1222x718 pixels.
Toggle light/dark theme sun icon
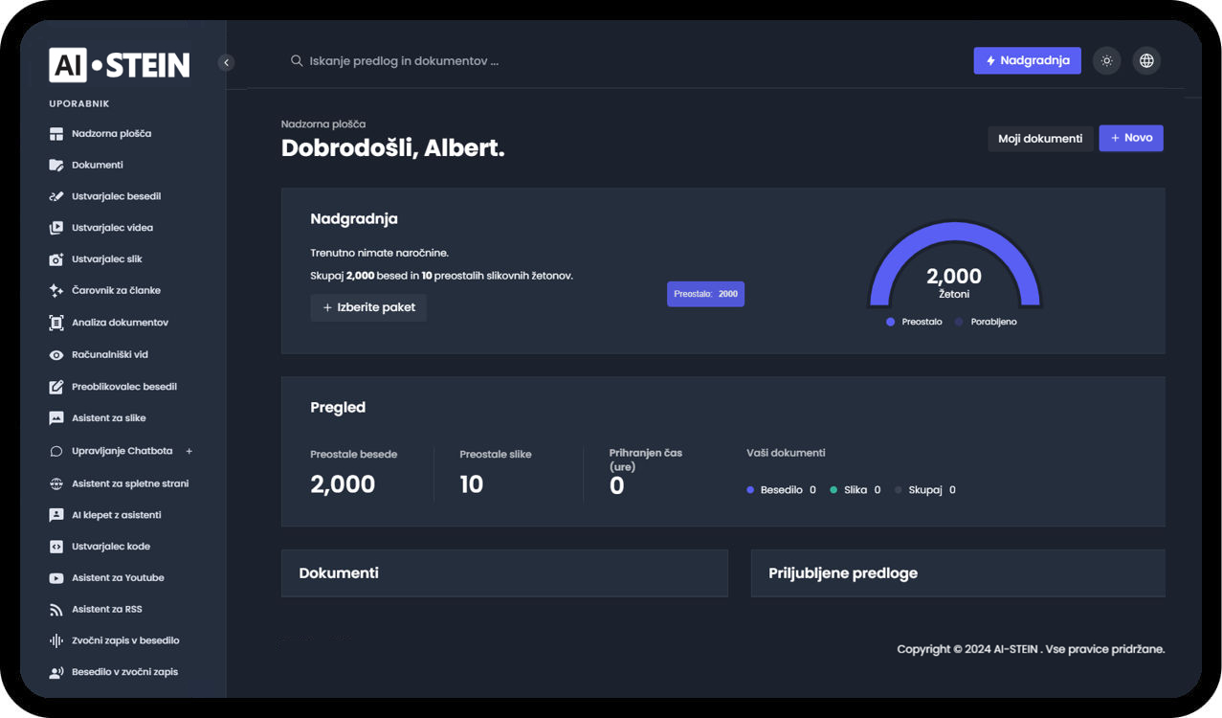[1107, 61]
